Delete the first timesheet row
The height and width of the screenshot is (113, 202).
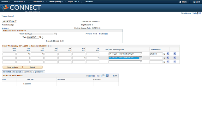pos(175,54)
